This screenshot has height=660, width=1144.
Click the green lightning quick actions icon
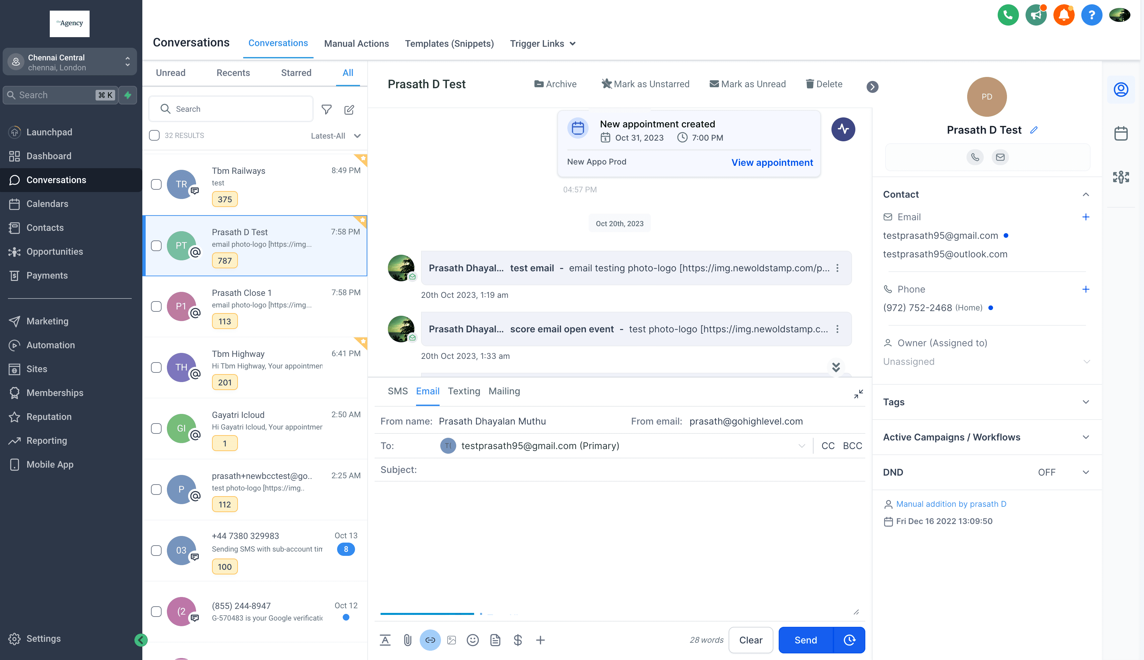click(128, 95)
